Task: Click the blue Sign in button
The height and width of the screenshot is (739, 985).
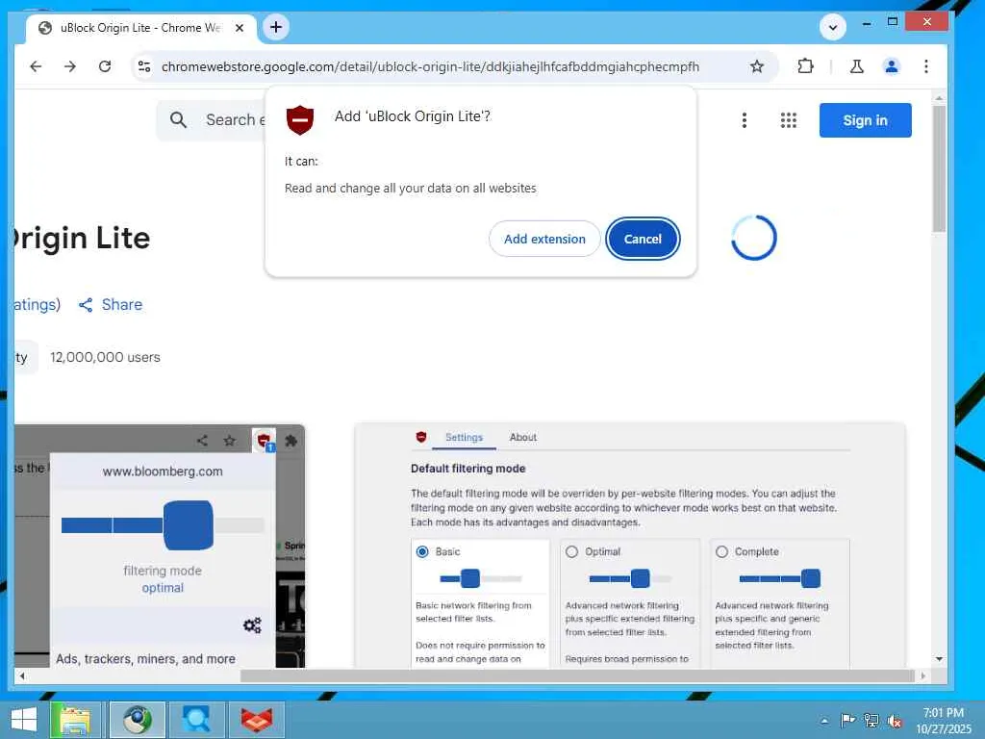Action: tap(865, 120)
